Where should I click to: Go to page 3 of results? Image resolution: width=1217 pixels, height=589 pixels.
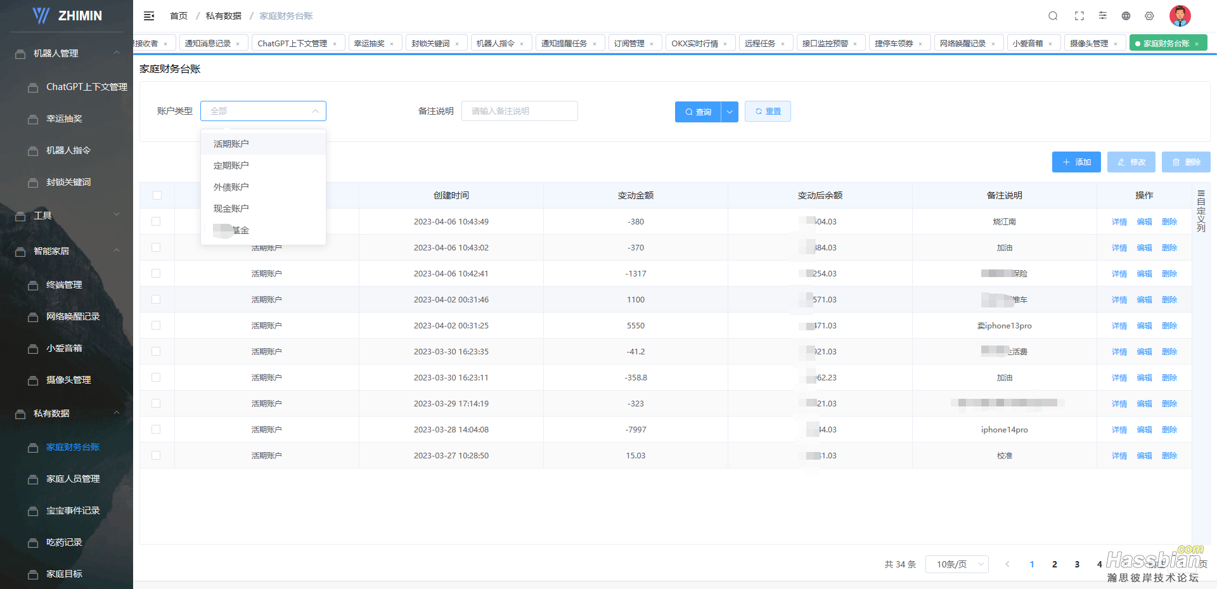coord(1077,564)
